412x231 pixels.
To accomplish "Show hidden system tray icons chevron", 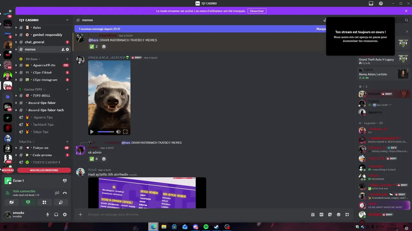I will click(x=352, y=227).
